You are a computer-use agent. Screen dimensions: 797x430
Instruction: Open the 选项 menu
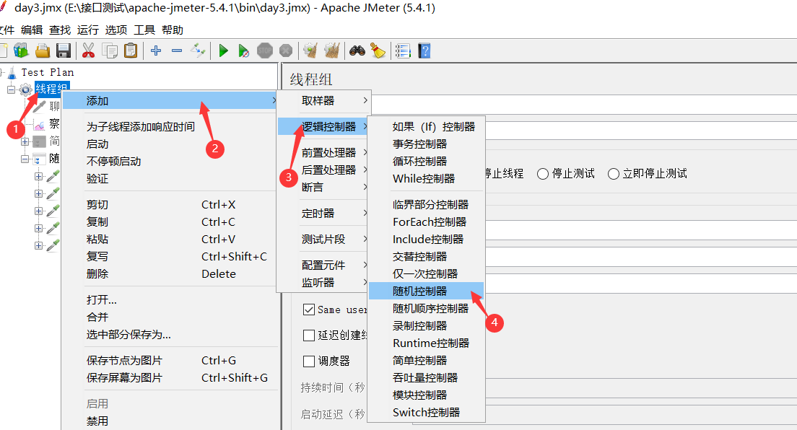116,30
